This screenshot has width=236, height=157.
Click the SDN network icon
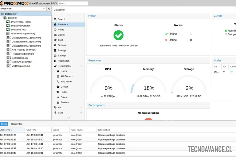55,113
